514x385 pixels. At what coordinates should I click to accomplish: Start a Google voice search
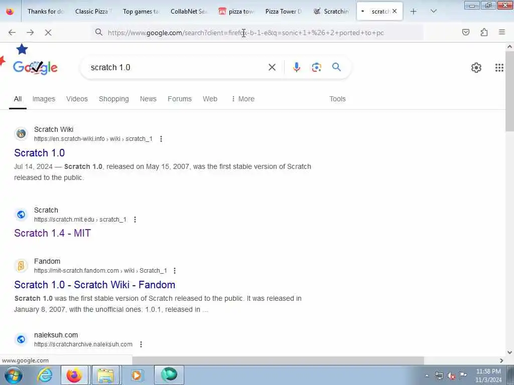pos(297,67)
